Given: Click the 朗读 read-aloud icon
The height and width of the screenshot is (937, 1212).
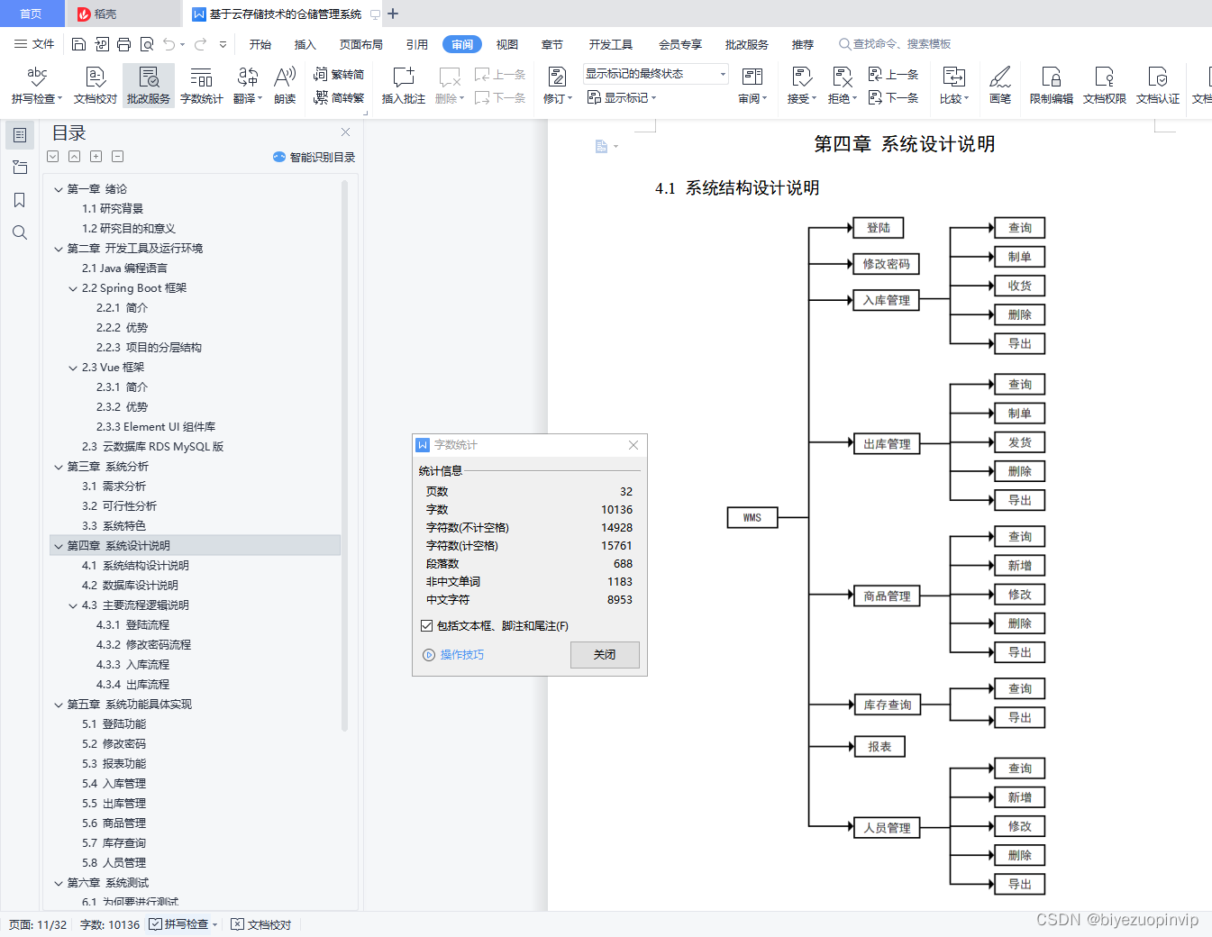Looking at the screenshot, I should [284, 86].
